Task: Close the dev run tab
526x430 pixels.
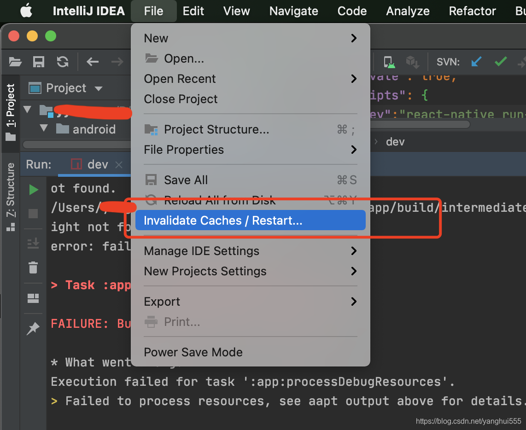Action: coord(119,165)
